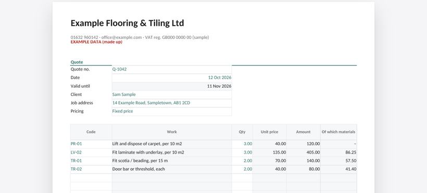427x193 pixels.
Task: Select the quantity 3.00 in the PR-01 row
Action: [242, 144]
